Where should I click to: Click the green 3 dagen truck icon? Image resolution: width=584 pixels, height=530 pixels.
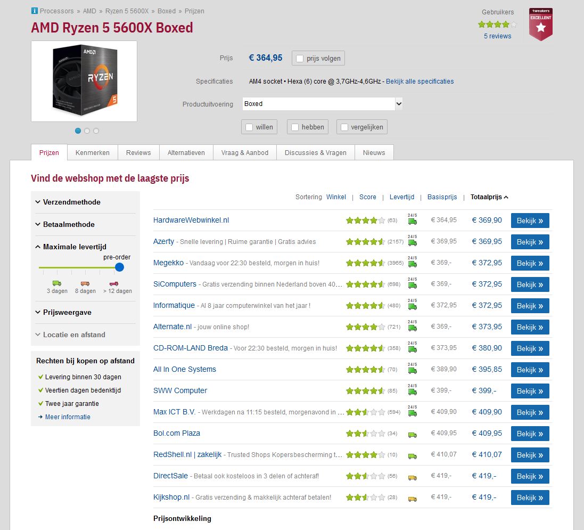click(x=57, y=283)
